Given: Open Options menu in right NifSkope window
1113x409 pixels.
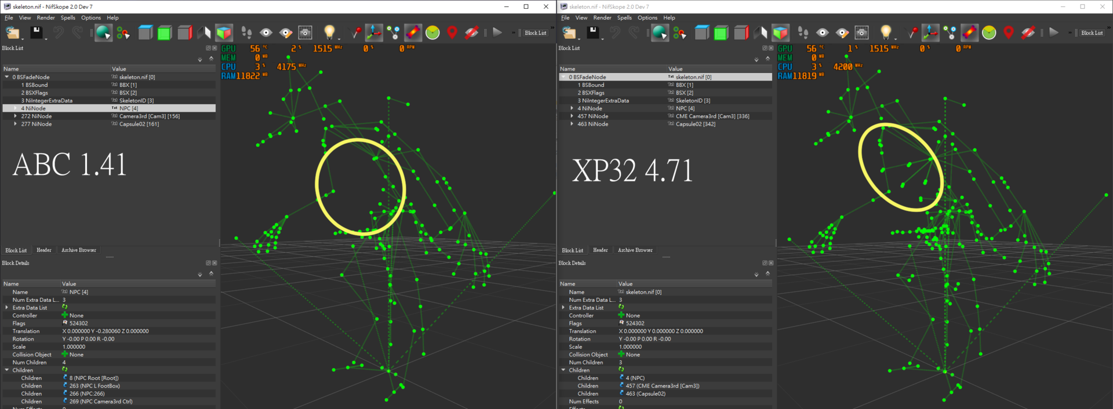Looking at the screenshot, I should [x=648, y=18].
